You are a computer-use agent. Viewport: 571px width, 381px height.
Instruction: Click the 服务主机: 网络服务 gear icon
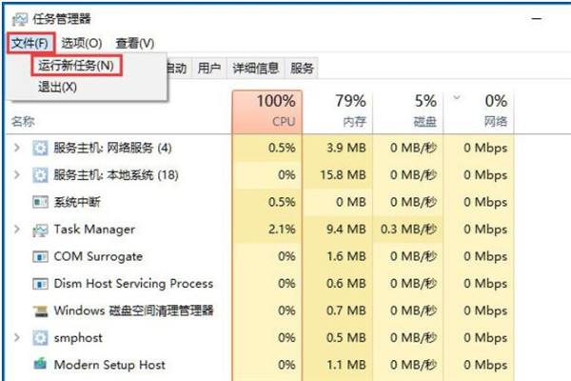coord(40,148)
